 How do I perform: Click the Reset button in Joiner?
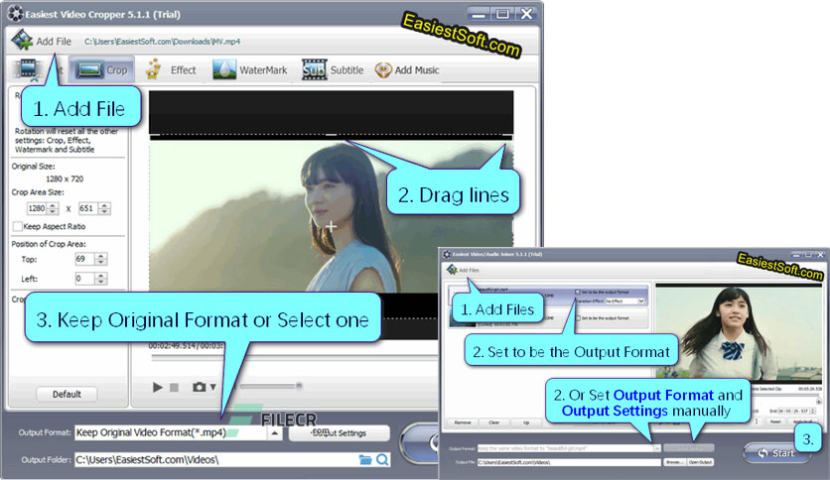tap(775, 421)
